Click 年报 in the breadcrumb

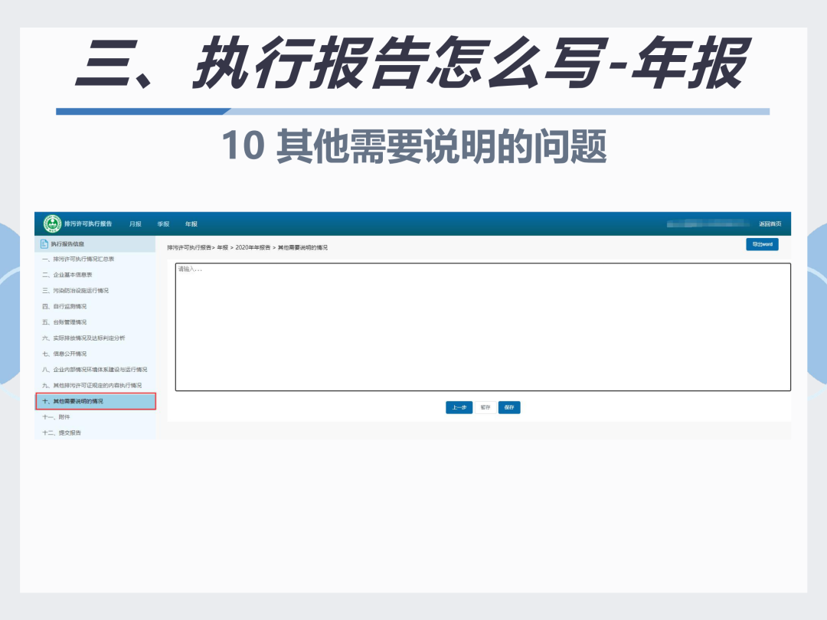[x=223, y=247]
